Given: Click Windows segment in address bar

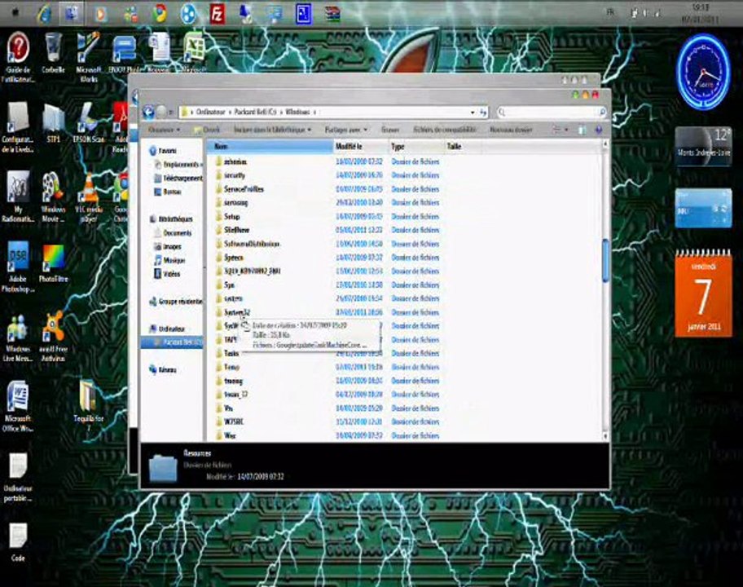Looking at the screenshot, I should [297, 113].
